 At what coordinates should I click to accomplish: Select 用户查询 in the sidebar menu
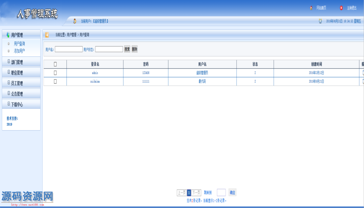click(19, 44)
